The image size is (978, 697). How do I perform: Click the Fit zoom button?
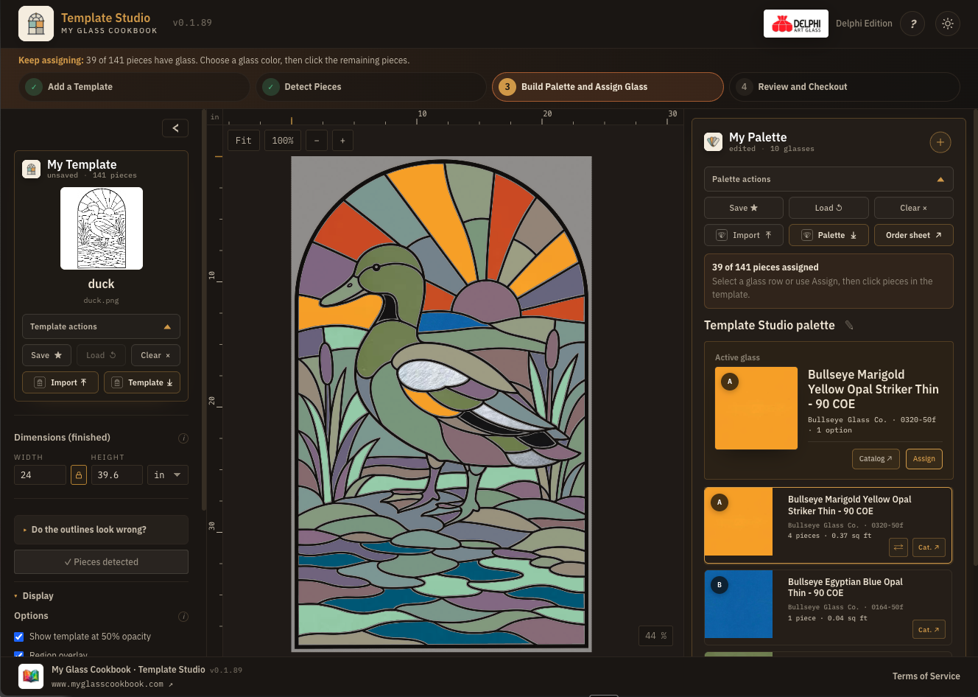click(x=244, y=141)
